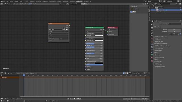Toggle visibility eye of Decimated object

pos(180,10)
